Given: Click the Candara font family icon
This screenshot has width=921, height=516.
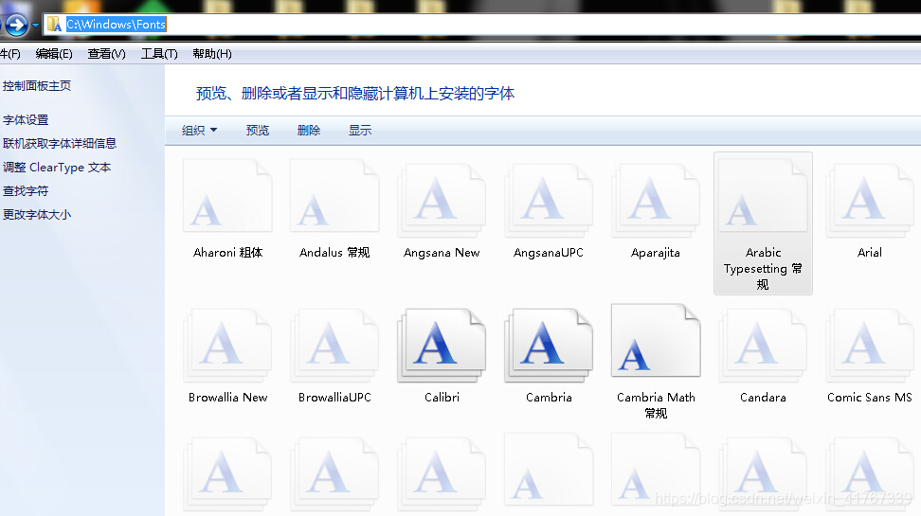Looking at the screenshot, I should pos(763,346).
